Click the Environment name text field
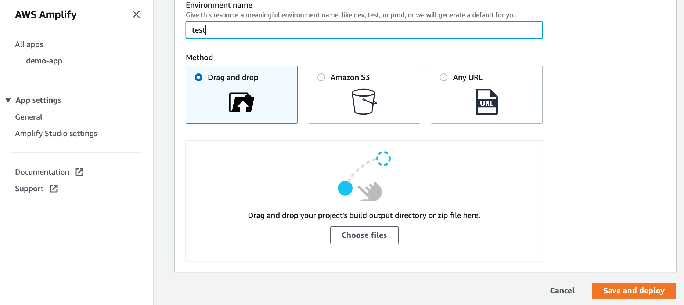684x305 pixels. (364, 30)
